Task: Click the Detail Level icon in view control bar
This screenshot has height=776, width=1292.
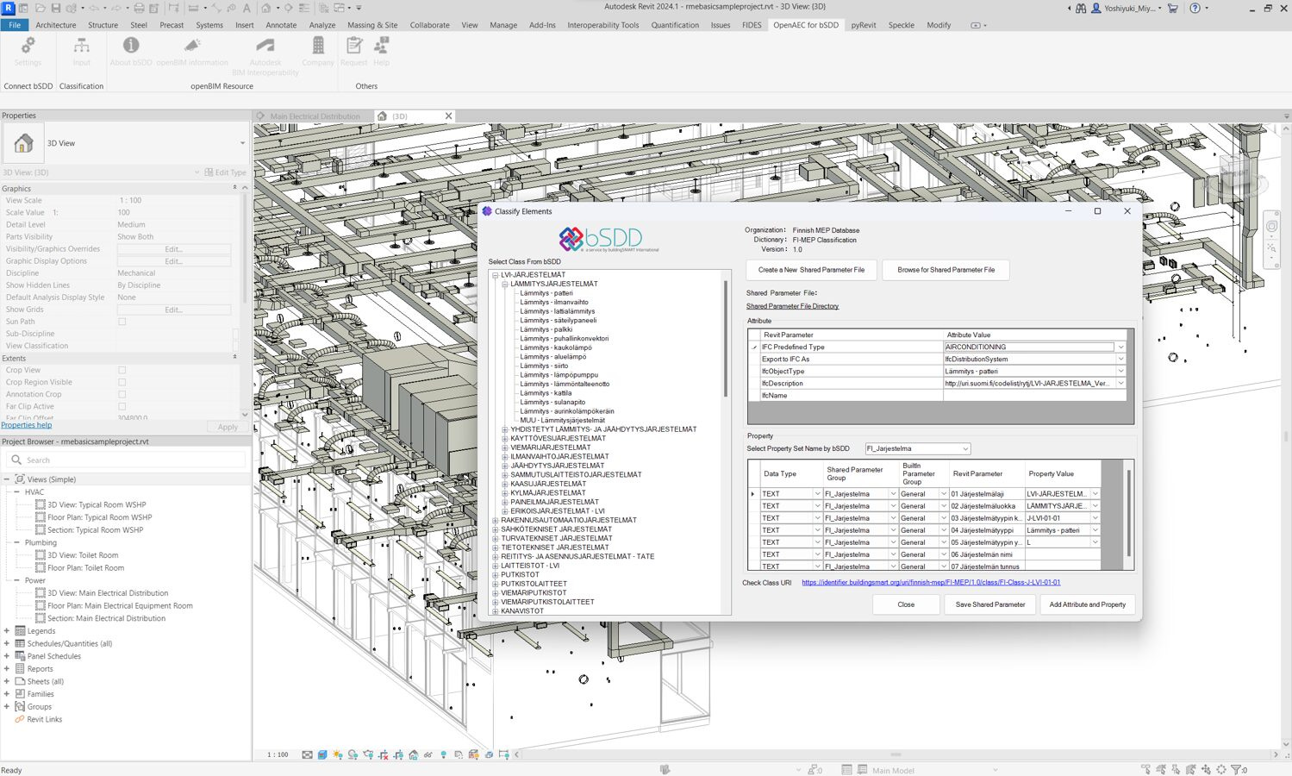Action: click(307, 754)
